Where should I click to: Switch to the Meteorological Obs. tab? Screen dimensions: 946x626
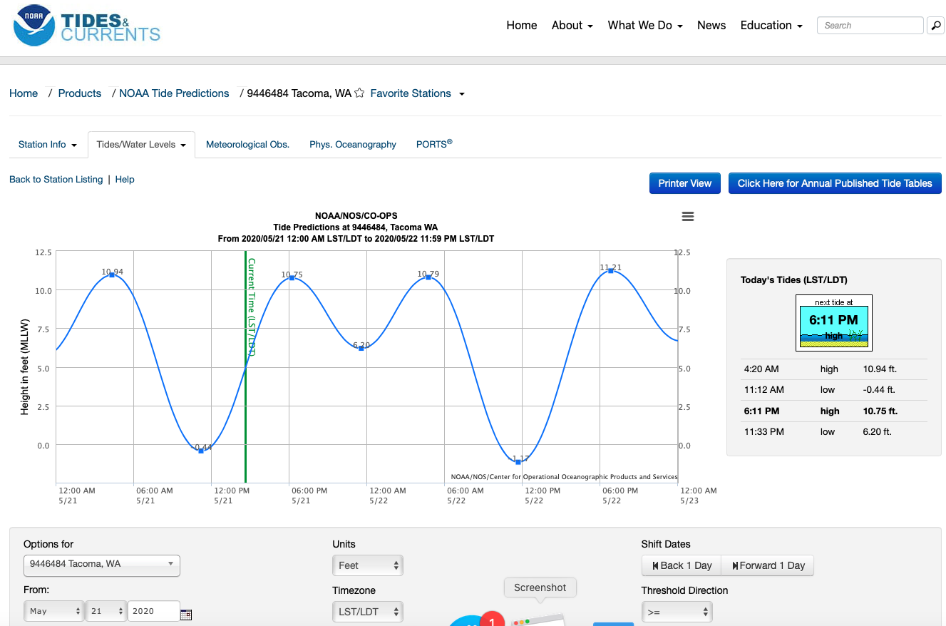coord(247,144)
